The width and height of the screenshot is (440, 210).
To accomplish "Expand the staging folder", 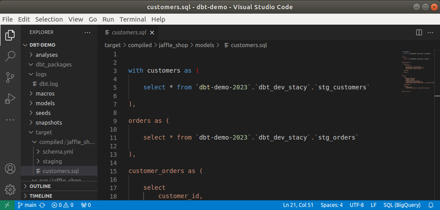I will point(59,161).
